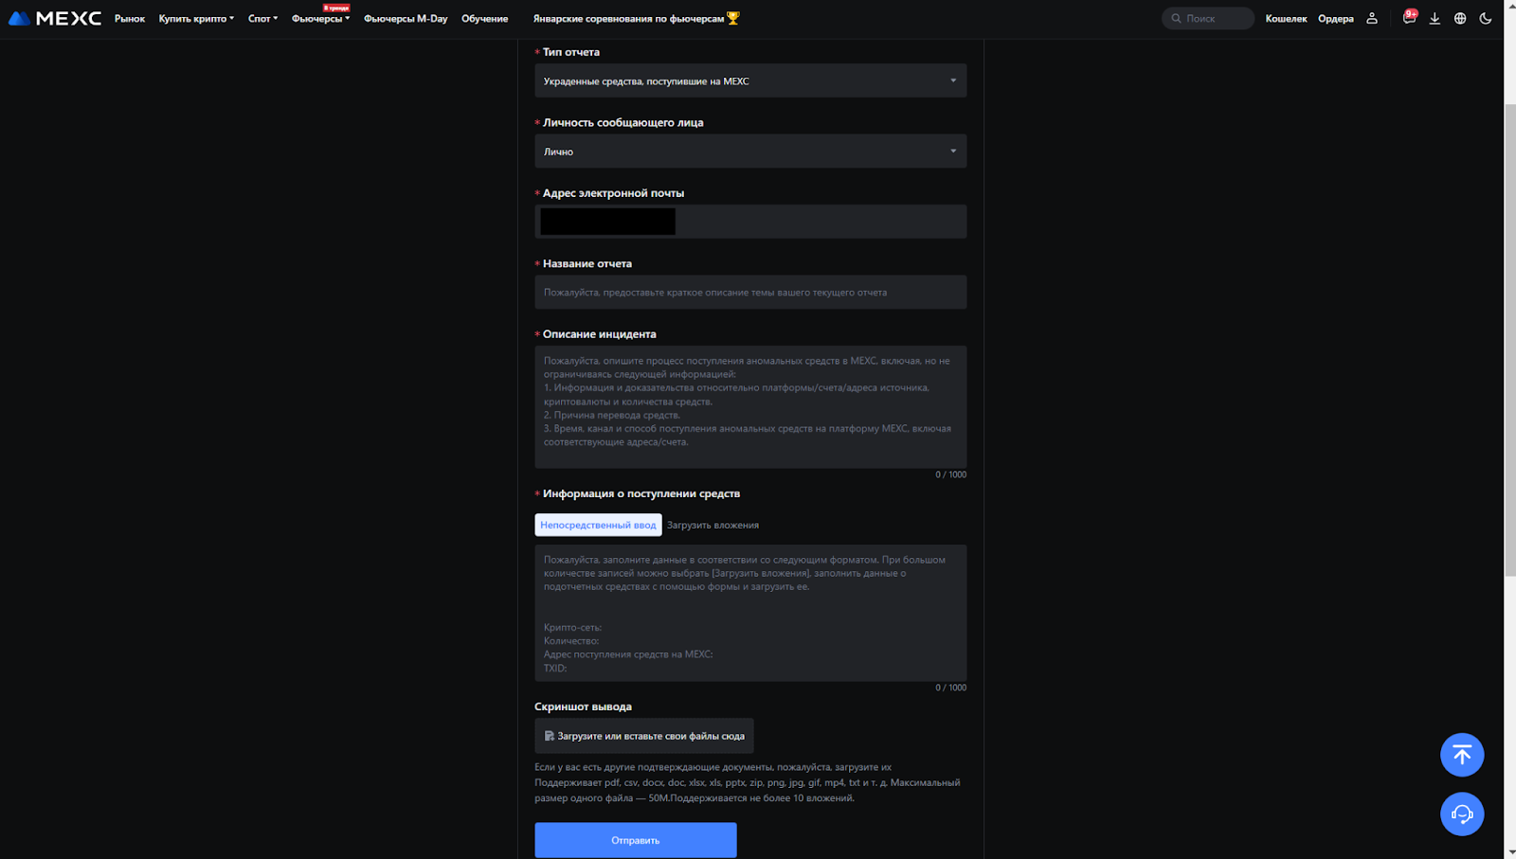Open the user profile icon
The height and width of the screenshot is (859, 1516).
(1371, 18)
